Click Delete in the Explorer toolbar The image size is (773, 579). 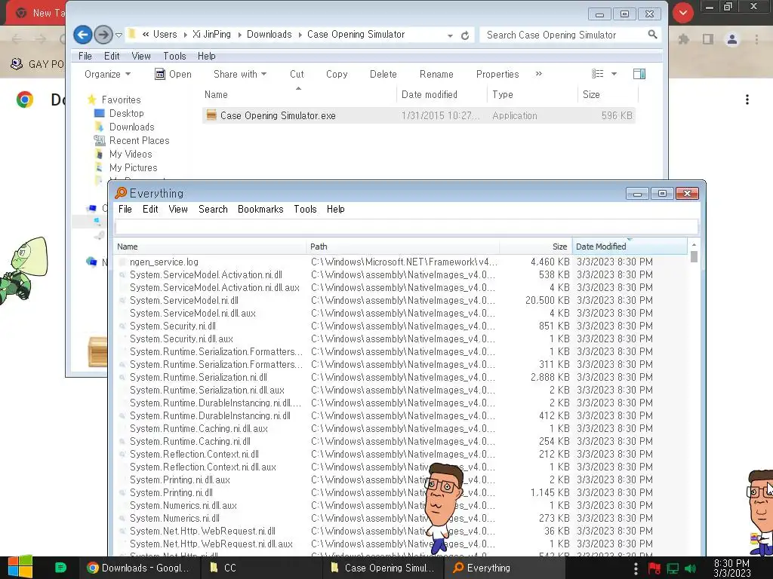(x=383, y=75)
